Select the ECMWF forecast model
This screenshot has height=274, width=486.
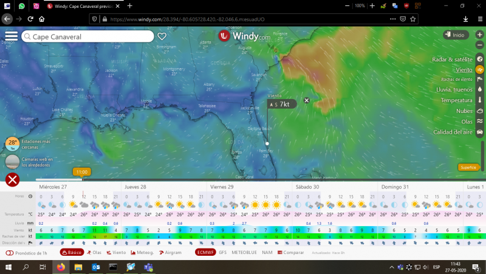[x=203, y=252]
